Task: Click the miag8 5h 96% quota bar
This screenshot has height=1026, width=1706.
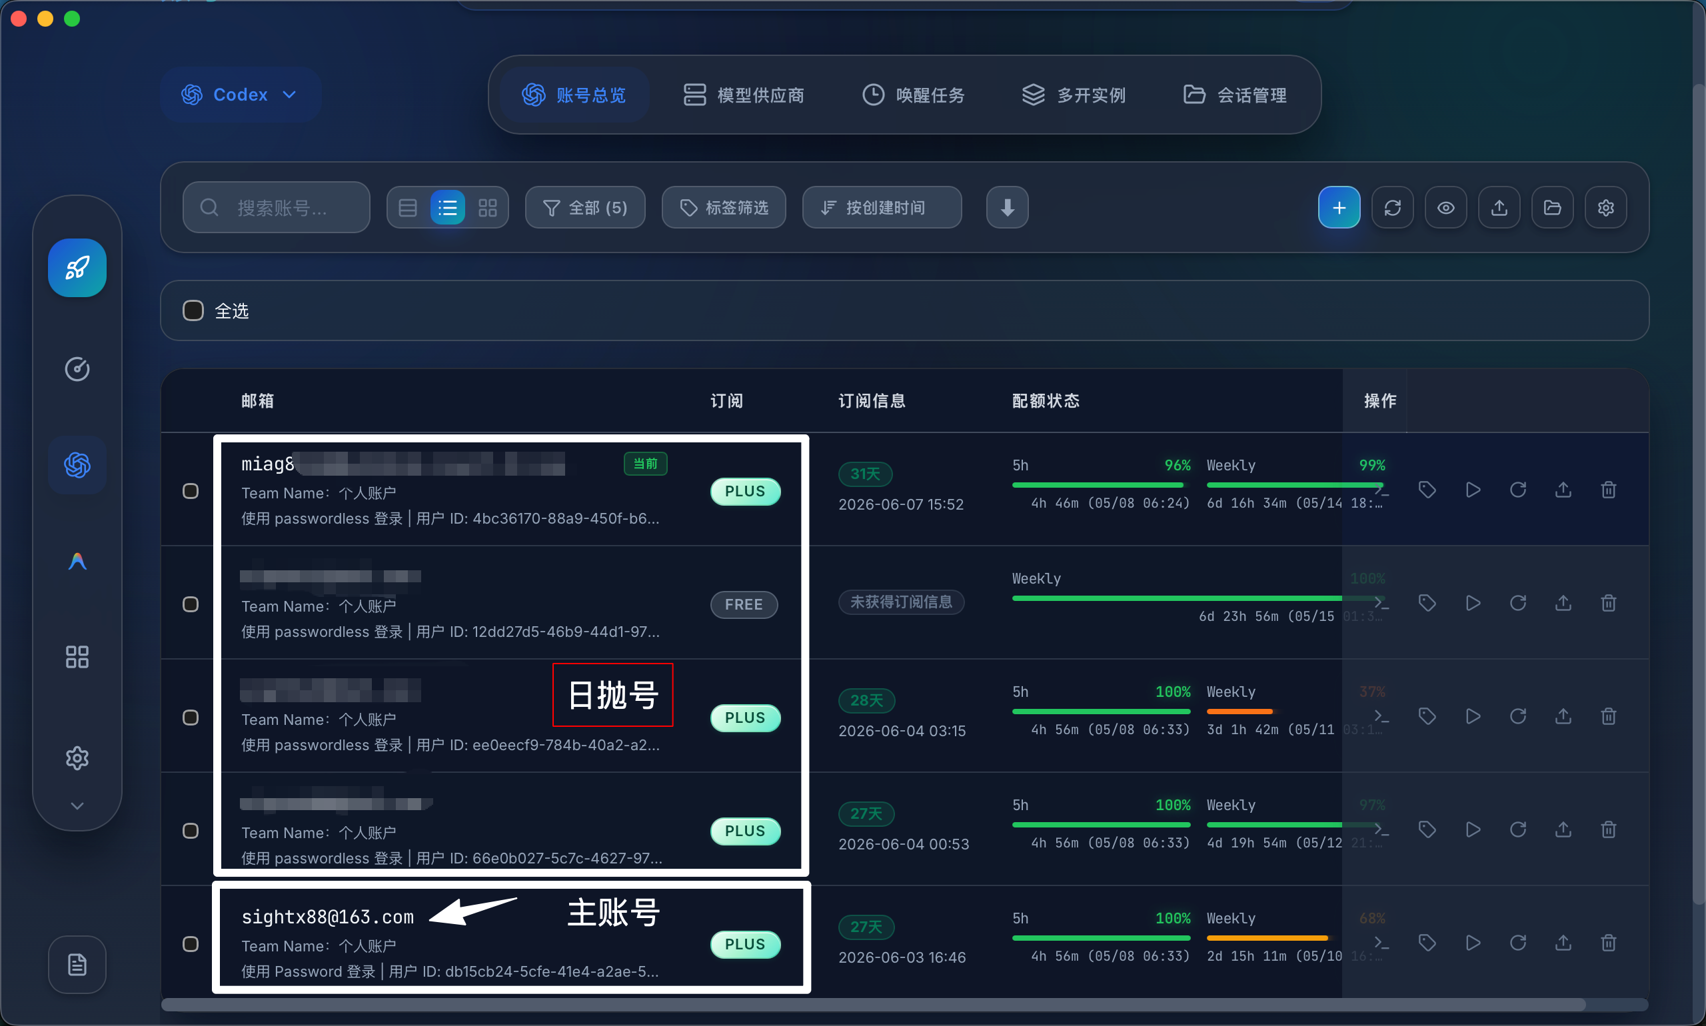Action: (x=1101, y=485)
